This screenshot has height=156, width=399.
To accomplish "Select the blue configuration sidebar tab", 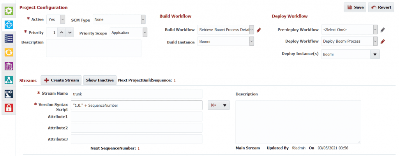I will tap(9, 24).
